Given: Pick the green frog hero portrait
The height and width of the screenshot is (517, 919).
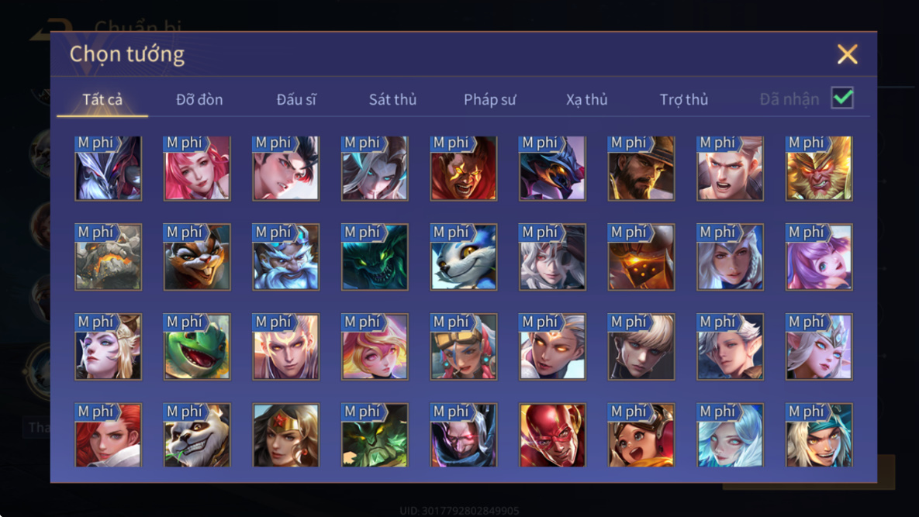Looking at the screenshot, I should [x=197, y=346].
